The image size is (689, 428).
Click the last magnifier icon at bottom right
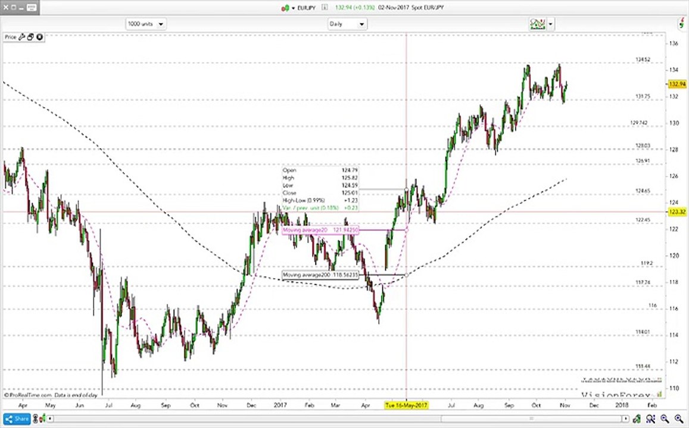pyautogui.click(x=678, y=419)
